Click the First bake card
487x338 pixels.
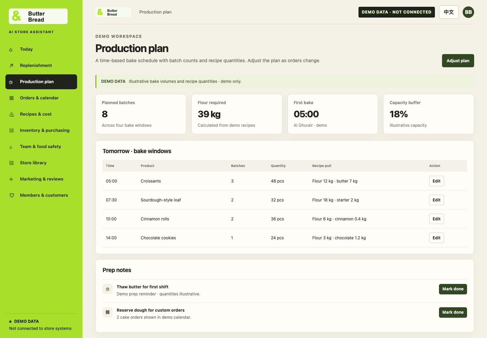pos(333,114)
